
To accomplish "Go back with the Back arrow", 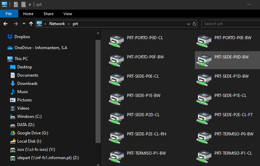I will pos(5,24).
